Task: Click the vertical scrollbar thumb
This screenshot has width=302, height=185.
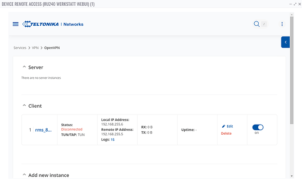Action: pyautogui.click(x=292, y=70)
